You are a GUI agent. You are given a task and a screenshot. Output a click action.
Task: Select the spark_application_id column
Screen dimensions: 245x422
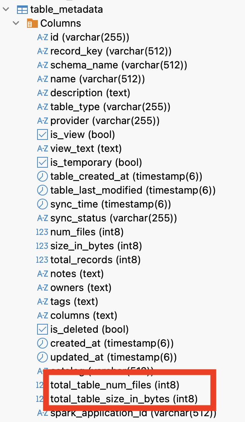click(x=116, y=413)
